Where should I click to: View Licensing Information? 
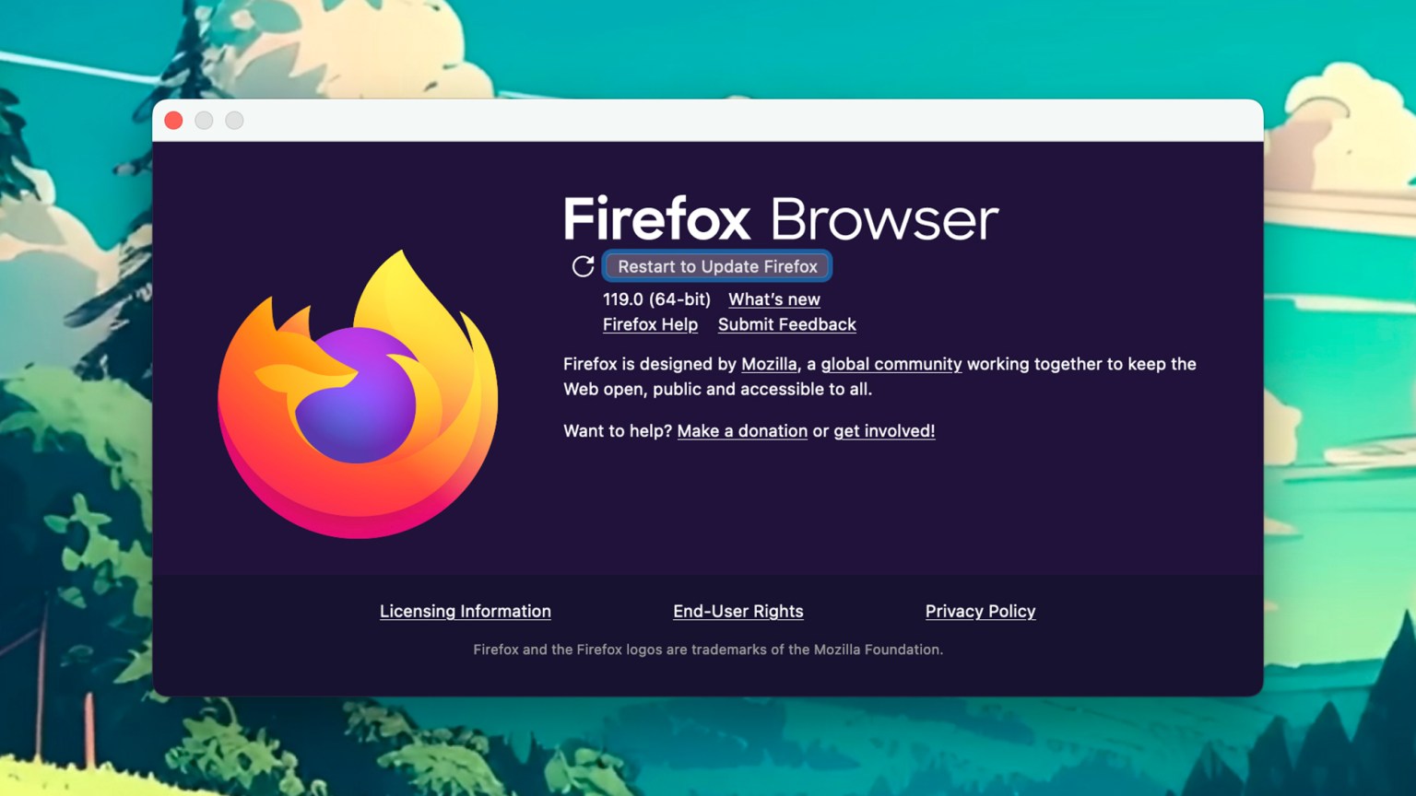[x=465, y=611]
